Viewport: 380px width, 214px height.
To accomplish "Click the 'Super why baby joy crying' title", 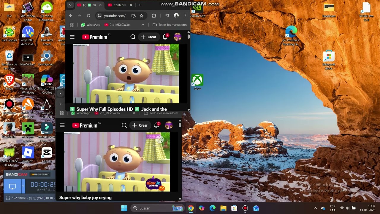I will click(85, 198).
